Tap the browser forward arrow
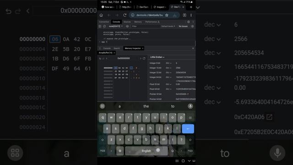 [117, 15]
